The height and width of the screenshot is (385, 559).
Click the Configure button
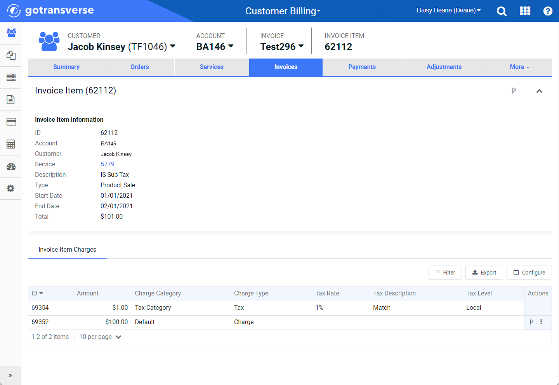point(529,273)
